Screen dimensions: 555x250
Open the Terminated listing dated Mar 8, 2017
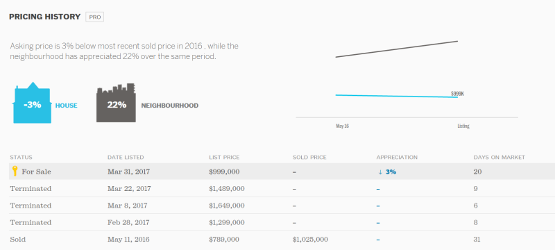[282, 206]
